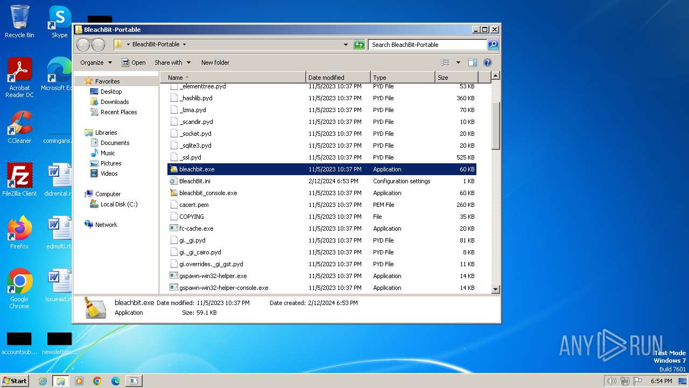Select Network in navigation pane
This screenshot has height=388, width=689.
coord(106,225)
